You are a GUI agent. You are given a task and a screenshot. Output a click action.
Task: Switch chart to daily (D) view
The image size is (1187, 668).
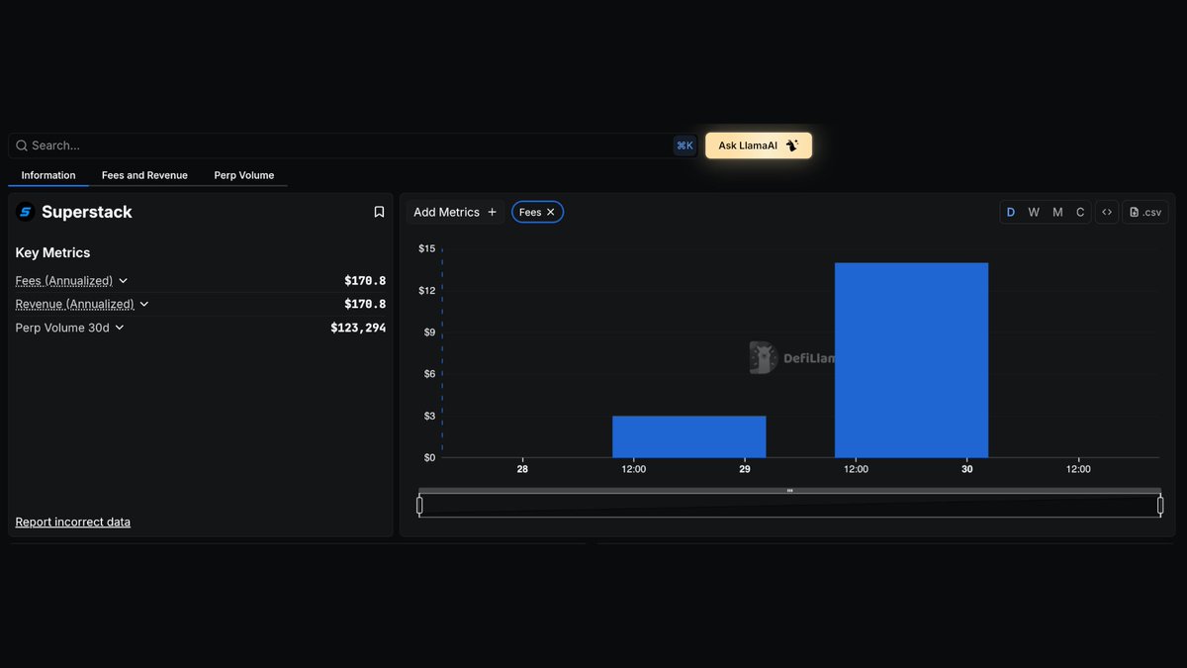tap(1011, 212)
